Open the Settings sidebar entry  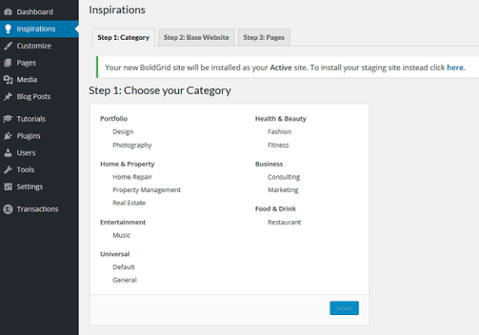tap(39, 186)
